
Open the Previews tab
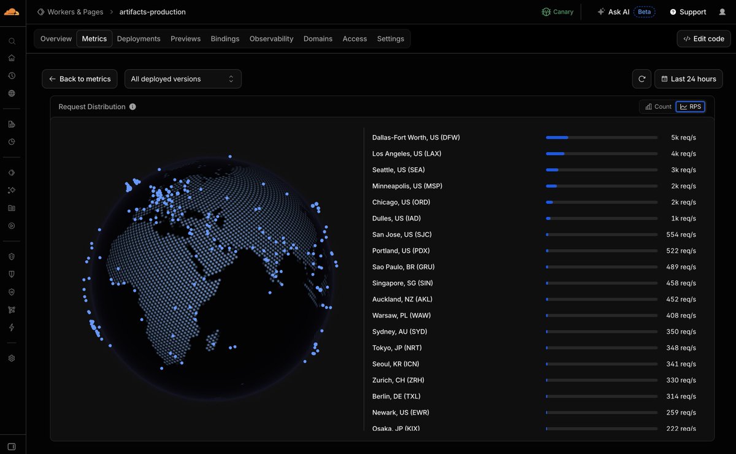click(185, 39)
